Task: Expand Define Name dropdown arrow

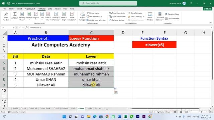Action: point(101,13)
